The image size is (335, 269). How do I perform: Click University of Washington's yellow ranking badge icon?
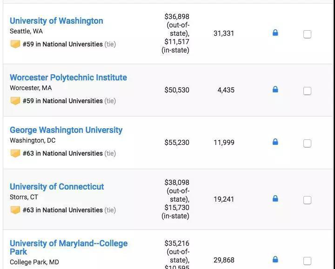pos(15,44)
